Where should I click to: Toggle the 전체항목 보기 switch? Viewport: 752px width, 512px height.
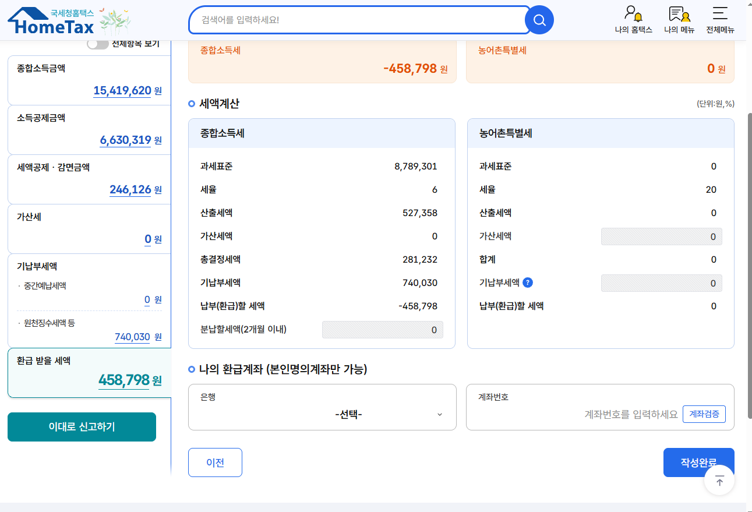pyautogui.click(x=98, y=44)
